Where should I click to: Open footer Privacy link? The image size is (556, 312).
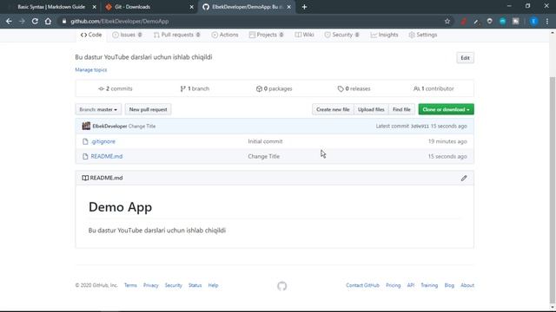(150, 285)
